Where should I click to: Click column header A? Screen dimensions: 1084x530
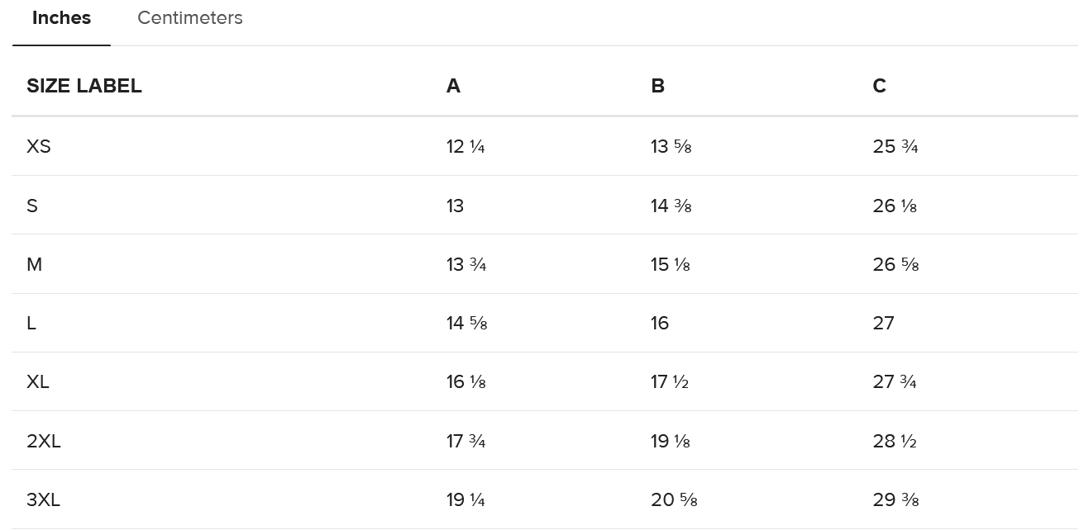pyautogui.click(x=453, y=86)
